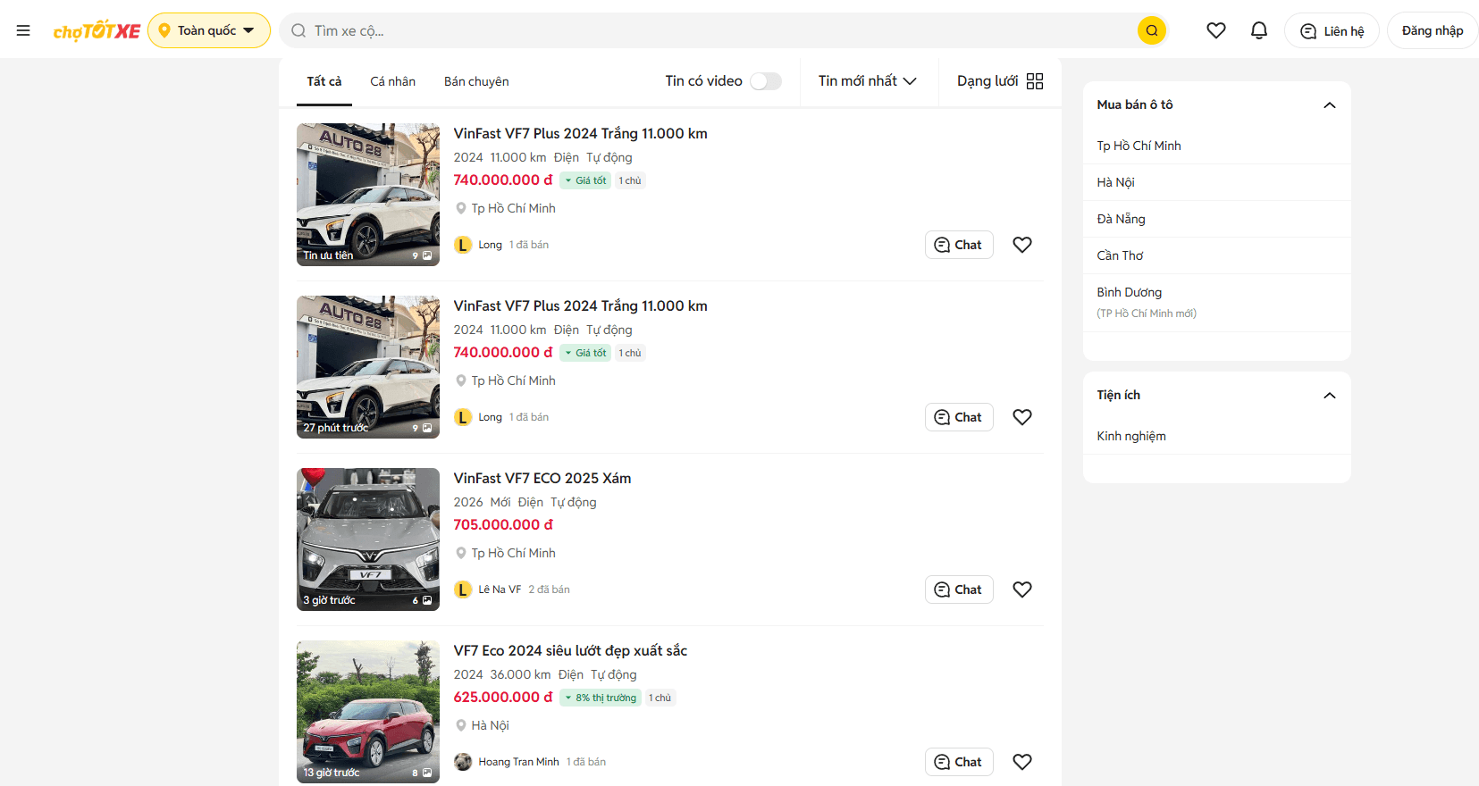The image size is (1479, 786).
Task: Chat with seller of first VF7 Plus listing
Action: (959, 245)
